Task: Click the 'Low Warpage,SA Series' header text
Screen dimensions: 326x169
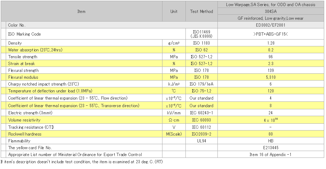Action: [x=271, y=5]
